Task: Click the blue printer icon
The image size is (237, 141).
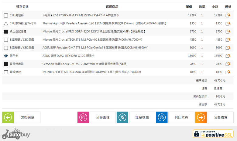Action: click(x=162, y=117)
